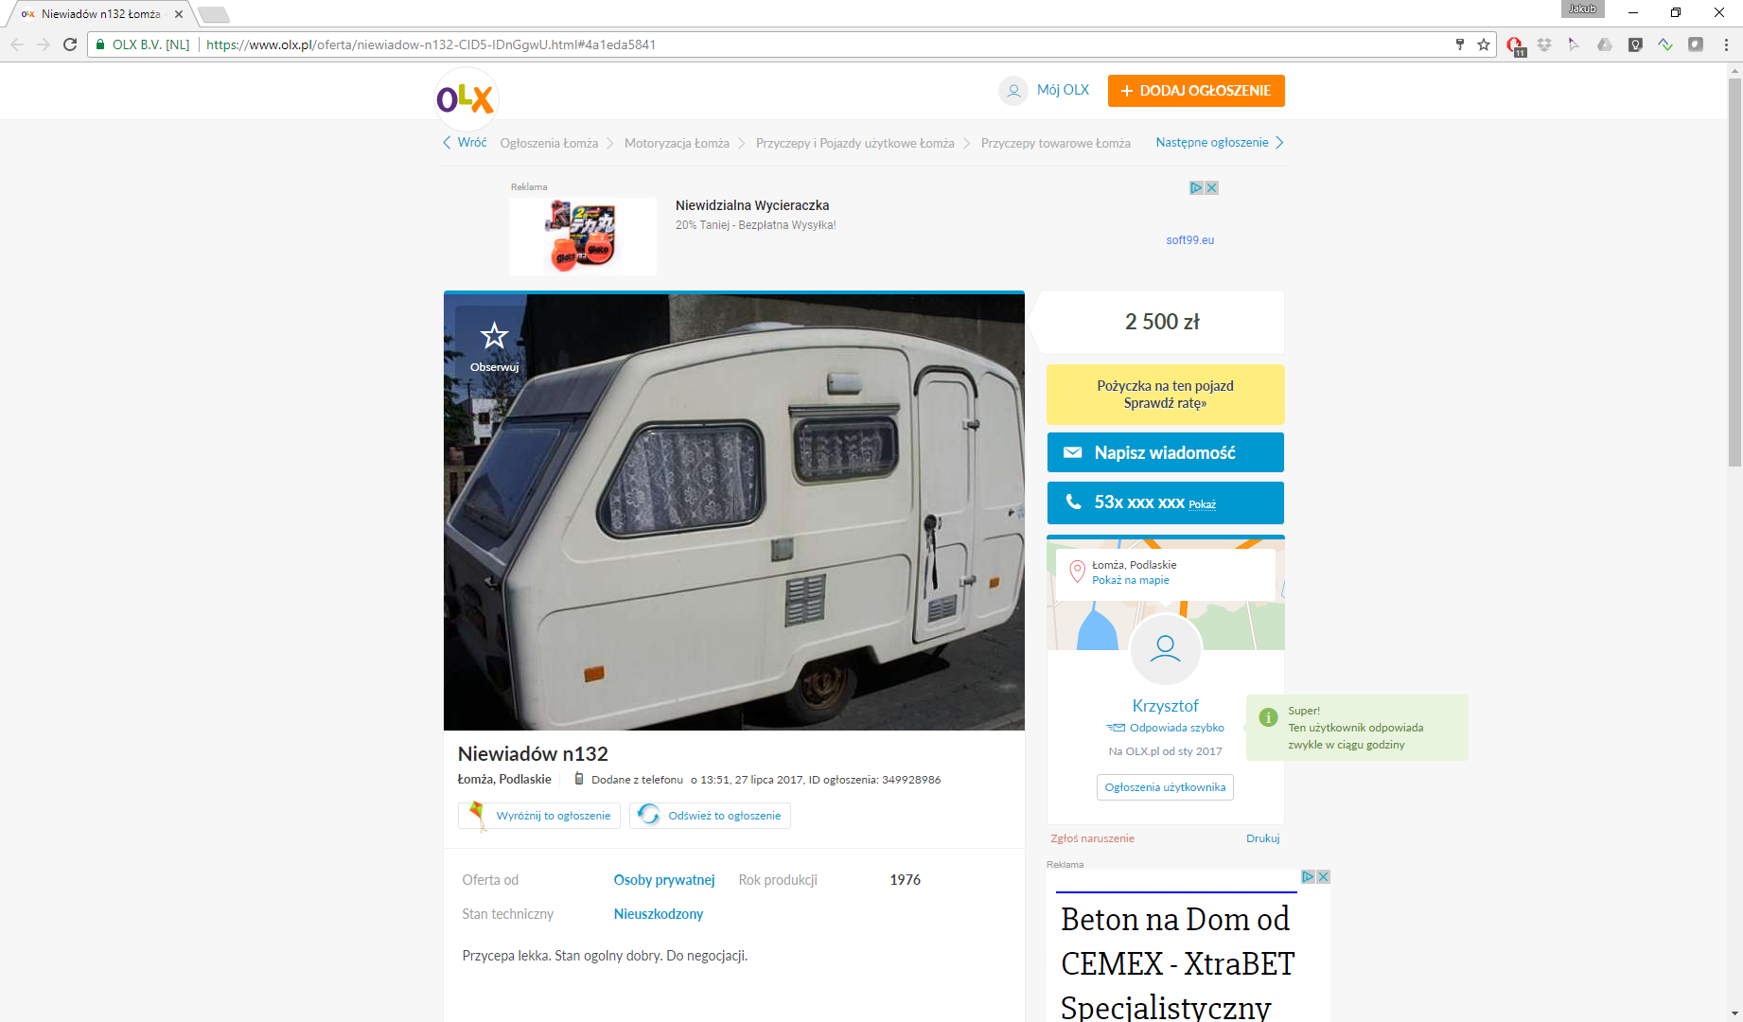Bookmark page with star icon

1483,44
